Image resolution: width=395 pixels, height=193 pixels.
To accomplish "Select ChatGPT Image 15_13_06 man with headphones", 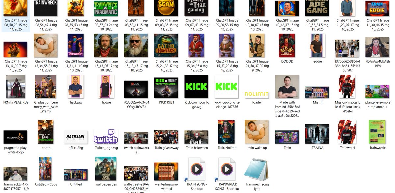I will click(x=106, y=46).
